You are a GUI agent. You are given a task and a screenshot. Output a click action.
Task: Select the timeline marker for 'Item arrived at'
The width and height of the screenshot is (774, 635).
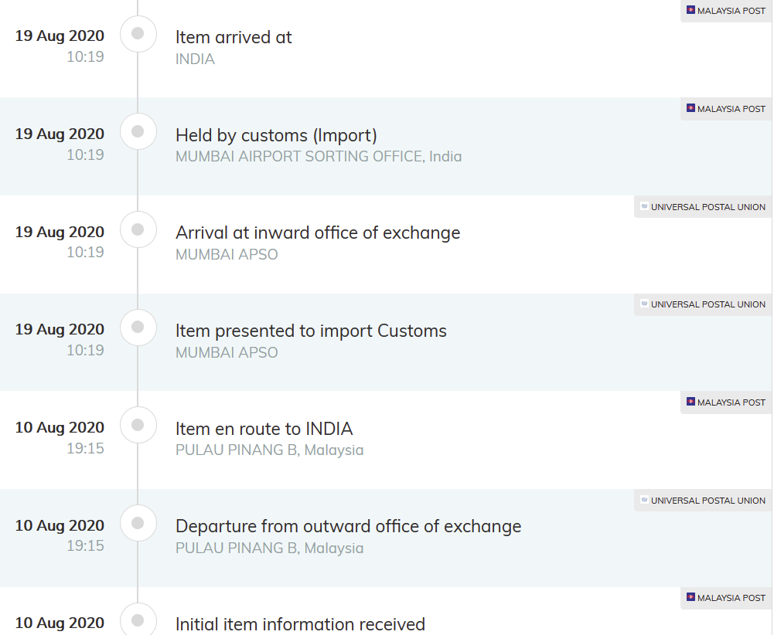coord(138,33)
